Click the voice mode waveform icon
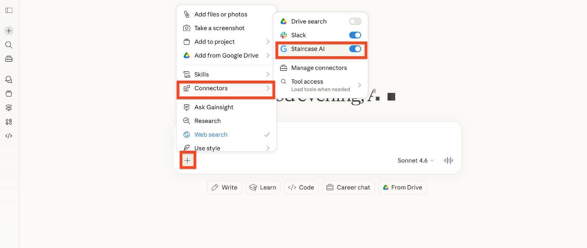587x248 pixels. (x=448, y=160)
